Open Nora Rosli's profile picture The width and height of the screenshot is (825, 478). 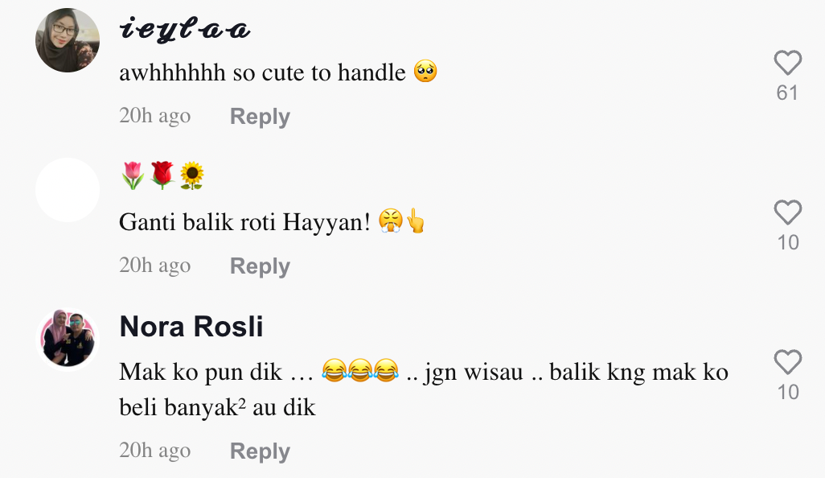[x=68, y=339]
